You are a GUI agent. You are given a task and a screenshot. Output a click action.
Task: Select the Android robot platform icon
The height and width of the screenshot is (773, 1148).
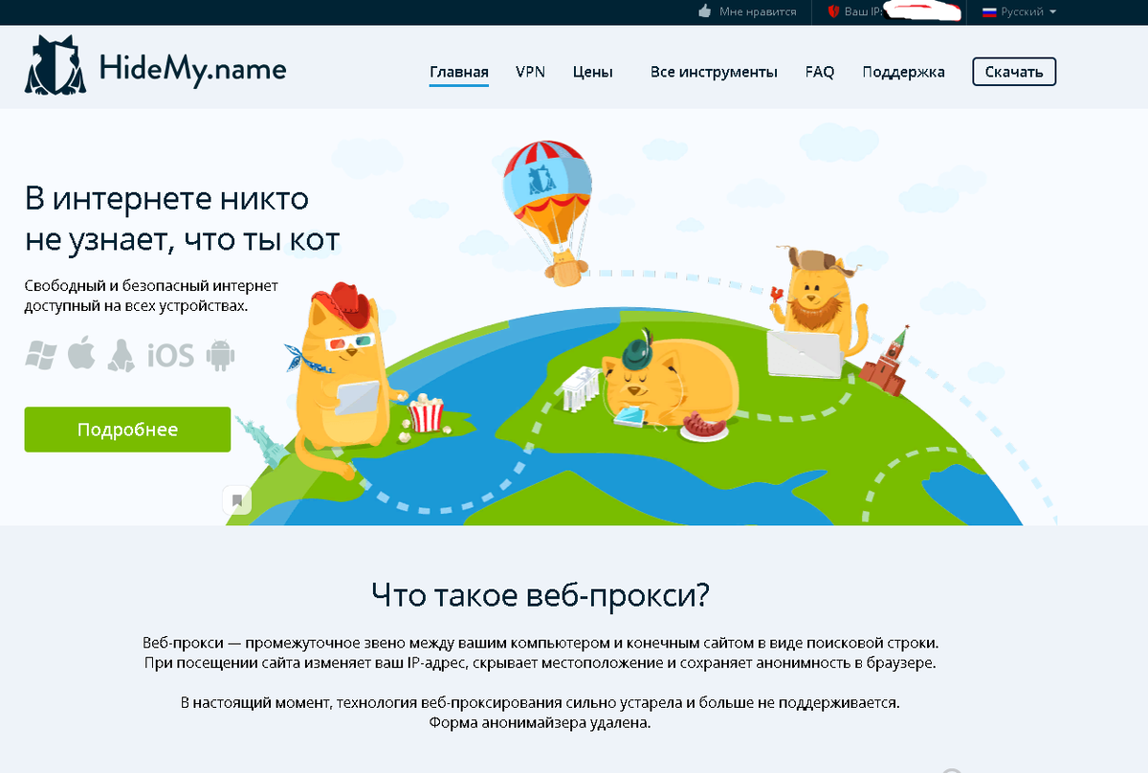[x=220, y=355]
